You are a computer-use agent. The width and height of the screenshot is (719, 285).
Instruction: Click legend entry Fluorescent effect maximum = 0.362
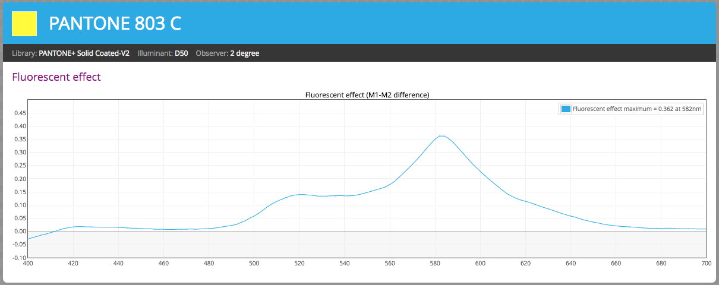[x=637, y=109]
